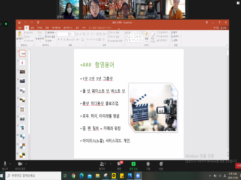Open KakaoTalk from taskbar
The height and width of the screenshot is (180, 241).
click(x=114, y=176)
